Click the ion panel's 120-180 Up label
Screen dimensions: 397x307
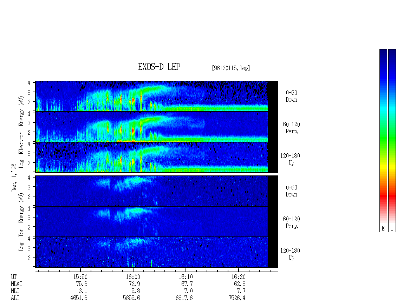[290, 254]
